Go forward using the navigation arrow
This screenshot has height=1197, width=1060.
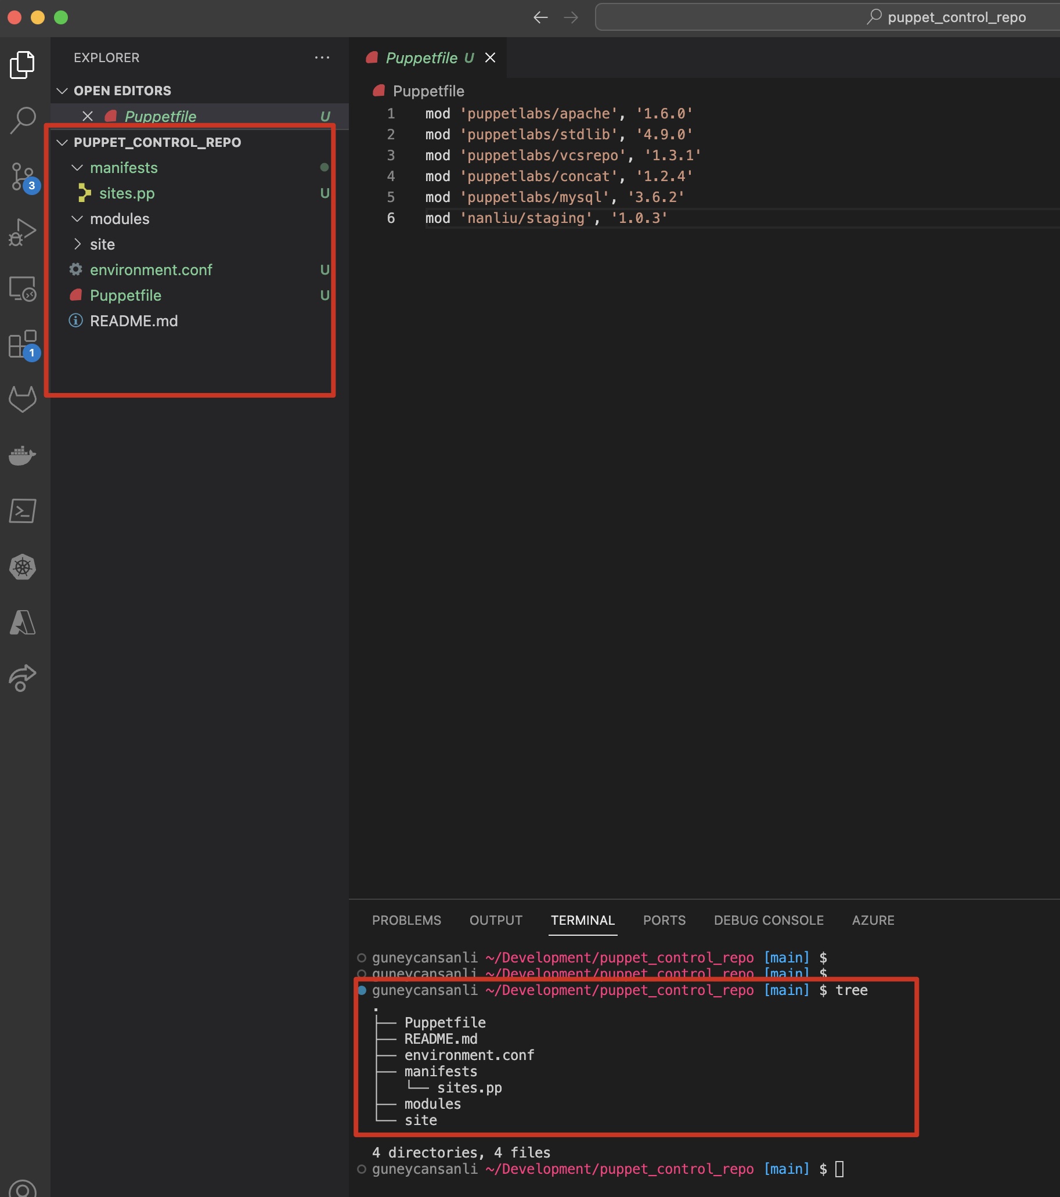[x=571, y=17]
